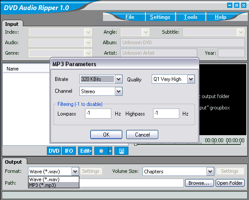Minimize the DVD Audio Ripper window
The height and width of the screenshot is (200, 249).
pyautogui.click(x=230, y=5)
